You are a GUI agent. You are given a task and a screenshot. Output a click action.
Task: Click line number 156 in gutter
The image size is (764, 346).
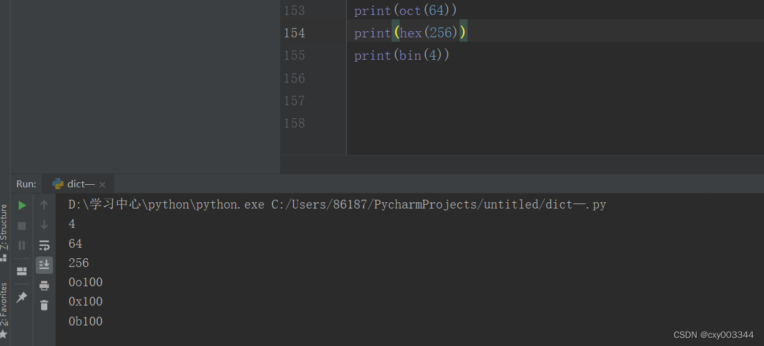pyautogui.click(x=295, y=78)
